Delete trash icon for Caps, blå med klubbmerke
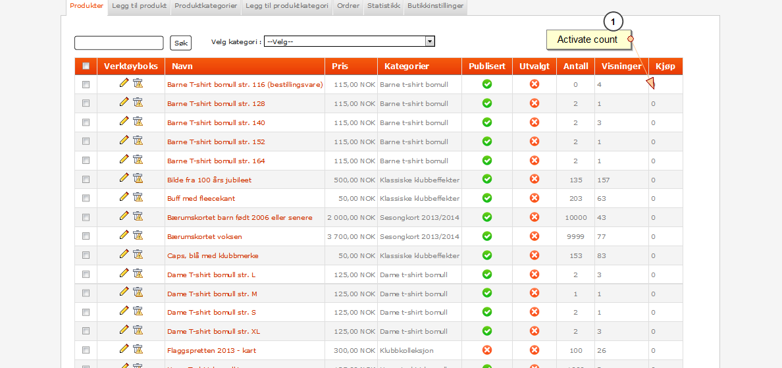This screenshot has width=782, height=368. tap(138, 254)
